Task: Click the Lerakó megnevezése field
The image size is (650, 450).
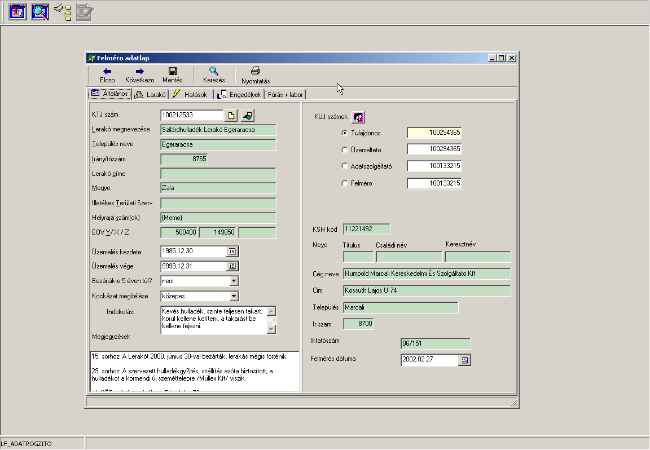Action: [x=218, y=130]
